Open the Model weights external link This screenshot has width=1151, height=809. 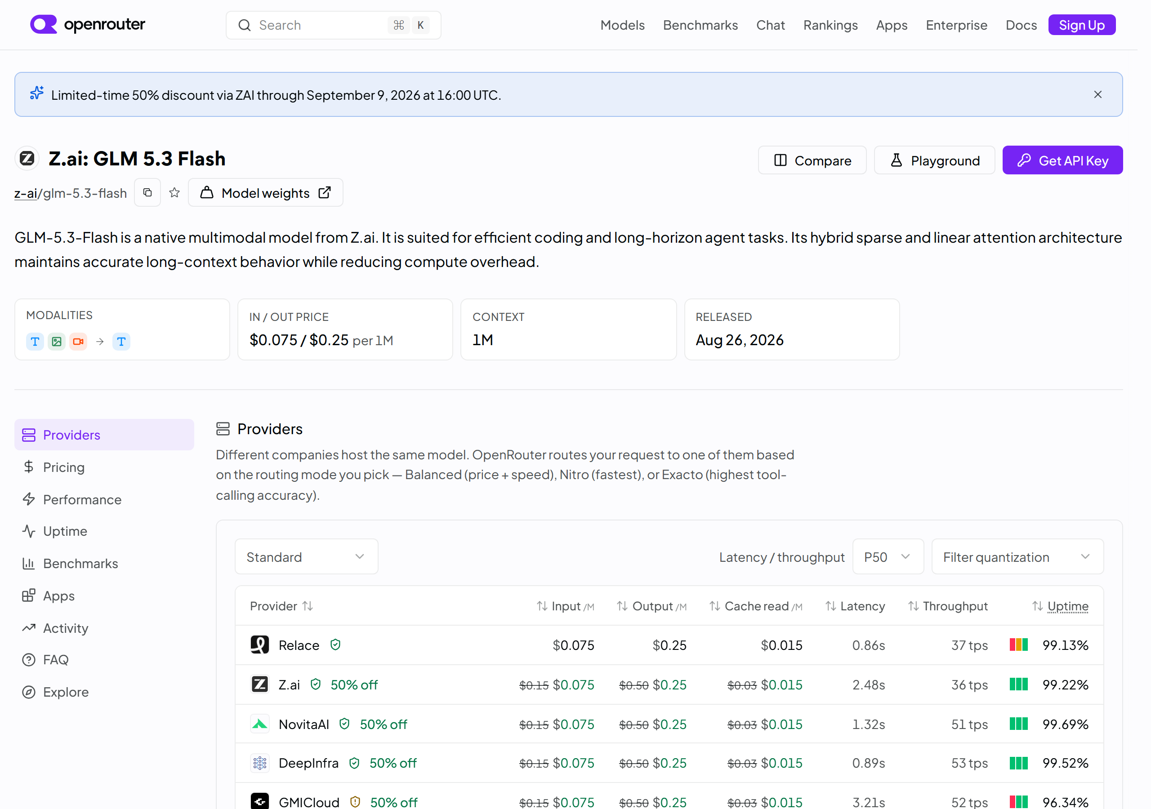[265, 192]
